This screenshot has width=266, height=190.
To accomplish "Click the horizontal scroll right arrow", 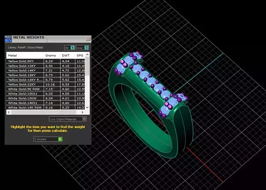I will point(83,112).
